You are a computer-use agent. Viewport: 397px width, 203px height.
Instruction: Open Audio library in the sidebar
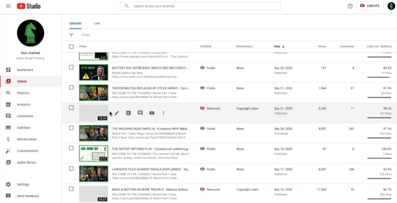pyautogui.click(x=31, y=163)
